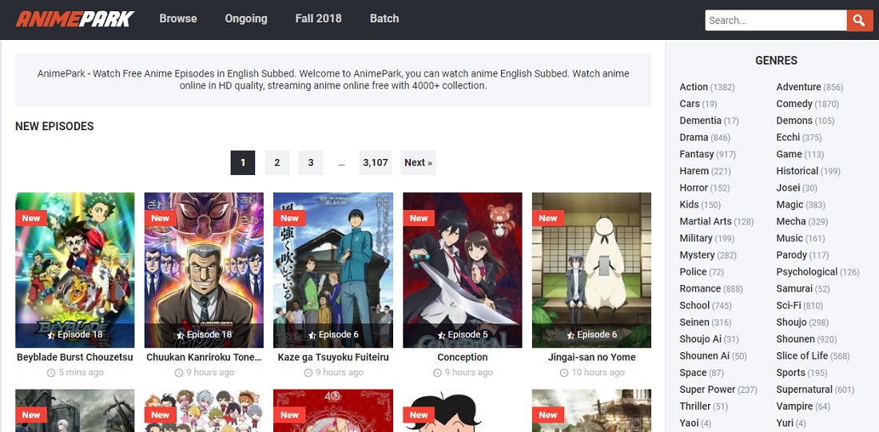The image size is (879, 432).
Task: Open the Super Power genre link
Action: coord(707,390)
